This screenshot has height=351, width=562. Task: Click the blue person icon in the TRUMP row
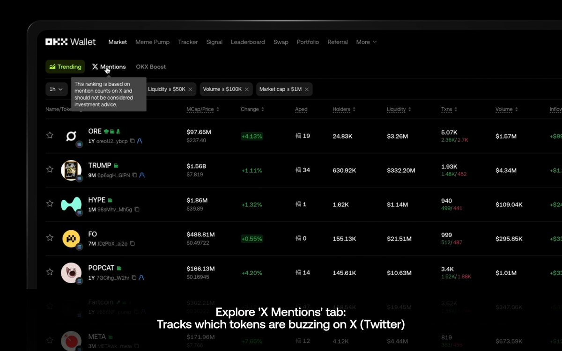pos(142,175)
